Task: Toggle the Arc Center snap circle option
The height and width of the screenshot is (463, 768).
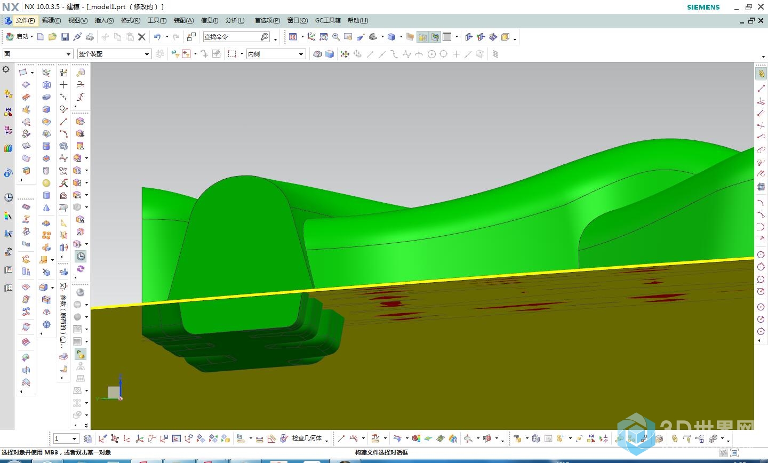Action: click(431, 54)
